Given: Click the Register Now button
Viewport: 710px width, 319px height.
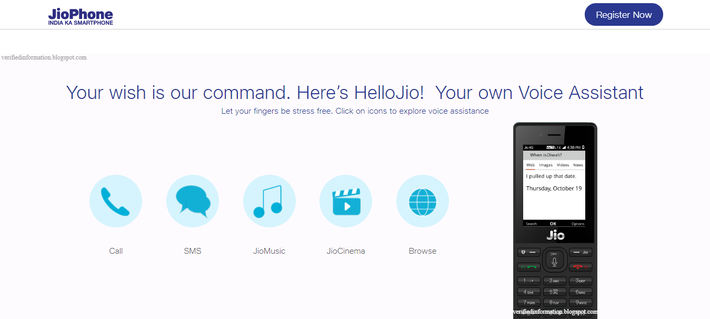Looking at the screenshot, I should coord(624,15).
